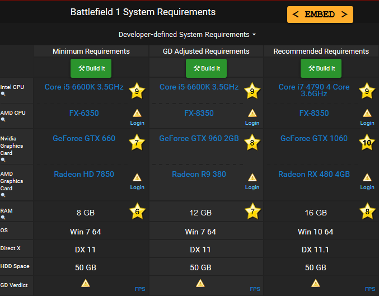This screenshot has height=296, width=379.
Task: Open the GeForce GTX 960 2GB link
Action: click(199, 138)
